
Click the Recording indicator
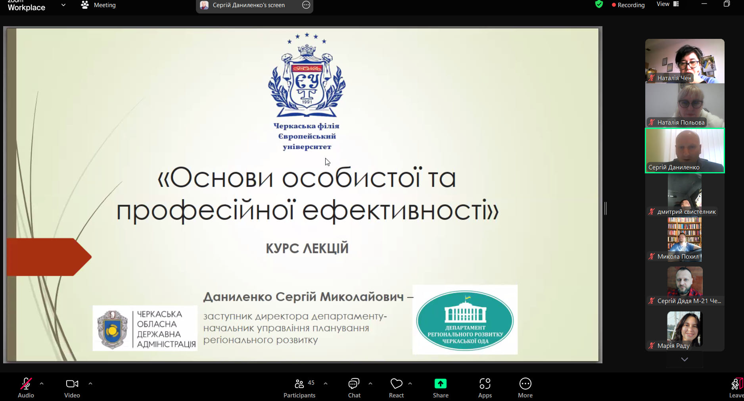[x=628, y=5]
